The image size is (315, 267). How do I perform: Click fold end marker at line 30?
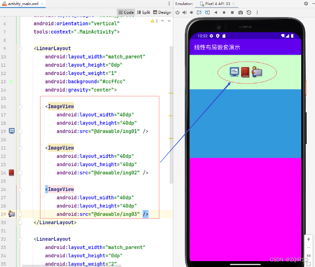click(20, 222)
